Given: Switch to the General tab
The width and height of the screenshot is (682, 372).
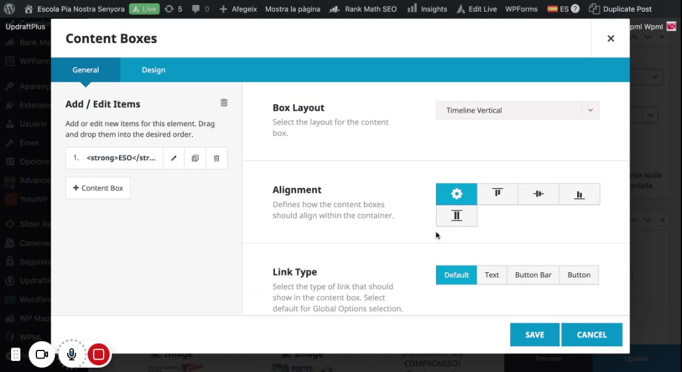Looking at the screenshot, I should click(86, 70).
